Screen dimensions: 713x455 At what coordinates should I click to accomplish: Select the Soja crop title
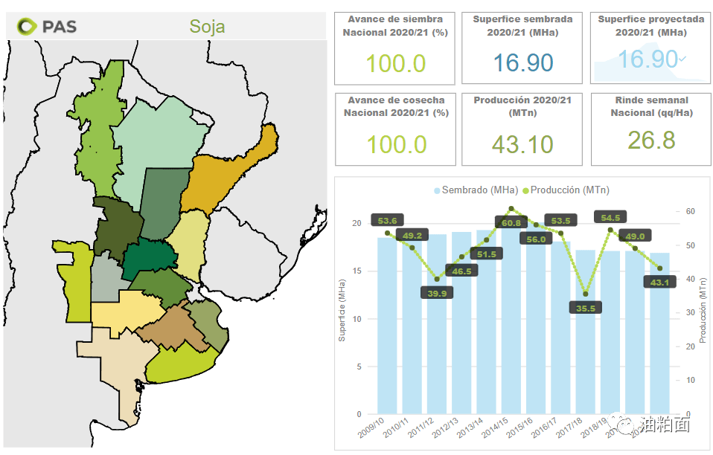tap(207, 28)
